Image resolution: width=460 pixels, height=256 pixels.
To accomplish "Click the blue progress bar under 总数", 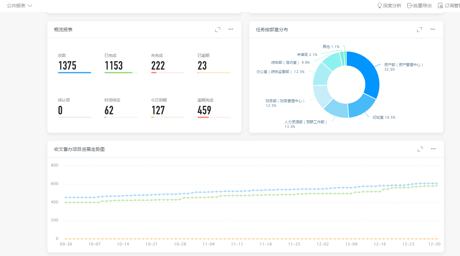I will click(x=75, y=73).
